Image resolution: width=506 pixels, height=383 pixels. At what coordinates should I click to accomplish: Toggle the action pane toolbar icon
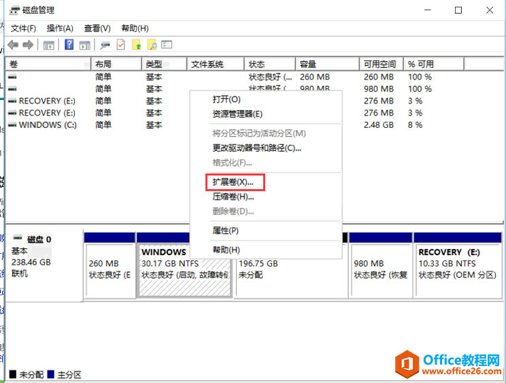click(84, 45)
